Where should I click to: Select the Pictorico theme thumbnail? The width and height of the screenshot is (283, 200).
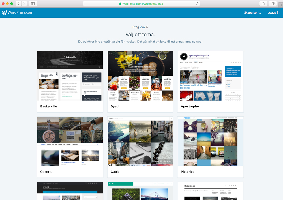click(210, 141)
